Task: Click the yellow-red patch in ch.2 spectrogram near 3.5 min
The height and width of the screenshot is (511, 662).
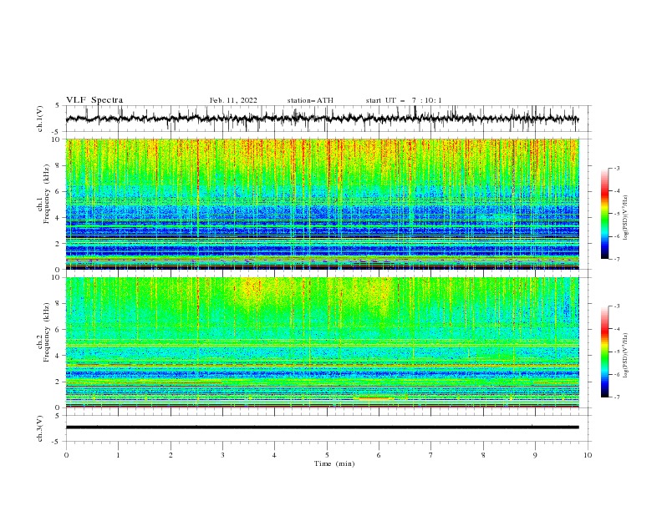Action: click(253, 291)
